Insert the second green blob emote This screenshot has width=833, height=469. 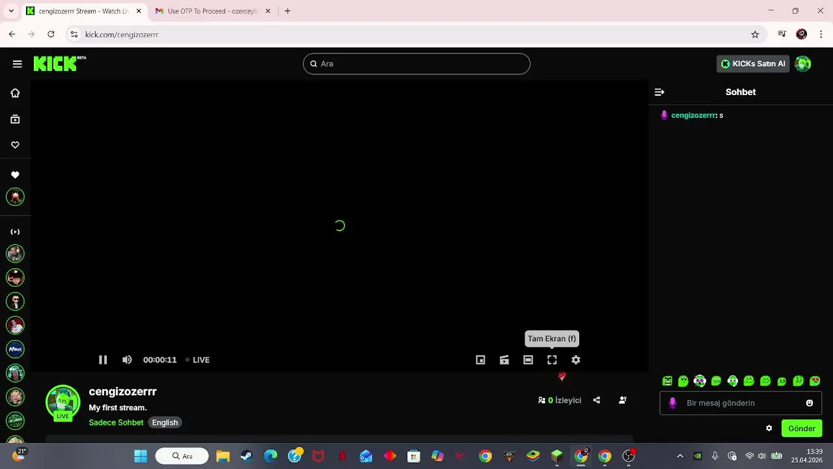tap(683, 381)
